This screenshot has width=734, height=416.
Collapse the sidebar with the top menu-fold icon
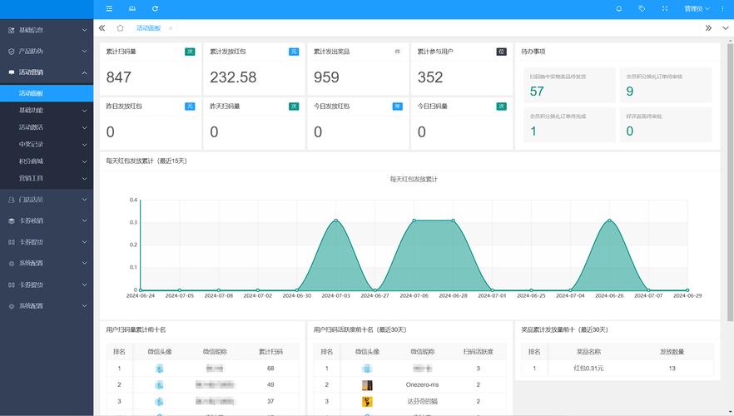click(x=109, y=8)
